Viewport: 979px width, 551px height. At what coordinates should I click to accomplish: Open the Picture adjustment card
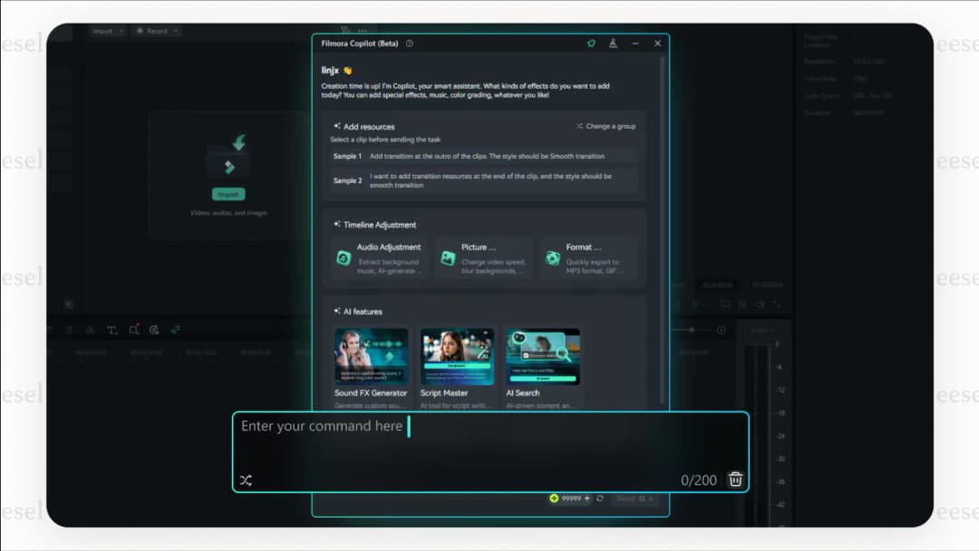click(484, 259)
